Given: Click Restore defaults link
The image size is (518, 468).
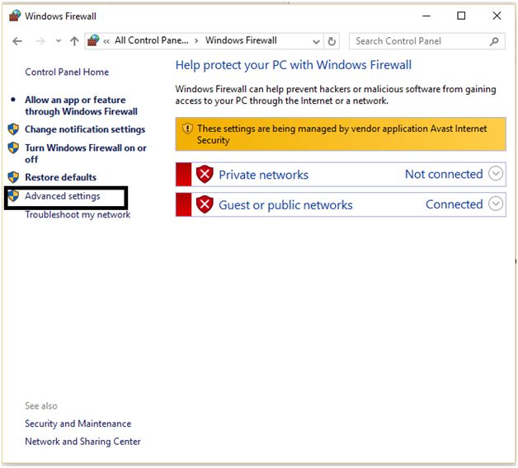Looking at the screenshot, I should (x=61, y=177).
